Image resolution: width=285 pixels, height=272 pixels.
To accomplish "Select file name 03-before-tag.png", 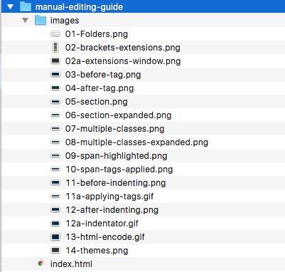I will coord(103,75).
